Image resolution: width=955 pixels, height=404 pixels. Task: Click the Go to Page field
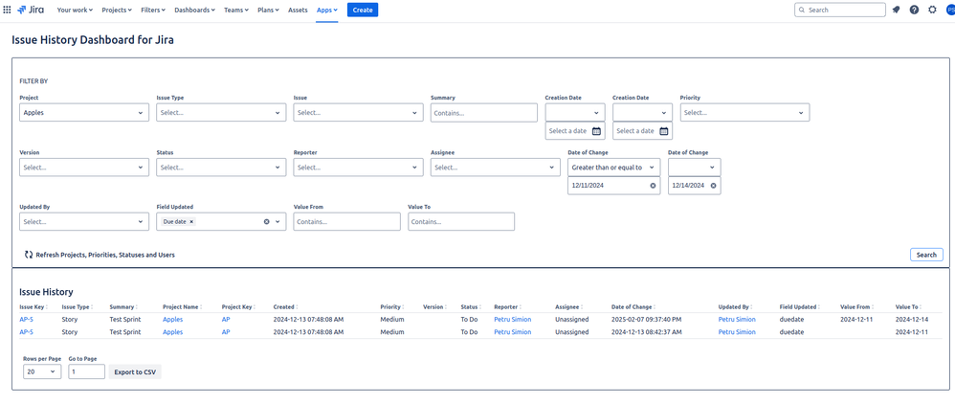coord(86,371)
